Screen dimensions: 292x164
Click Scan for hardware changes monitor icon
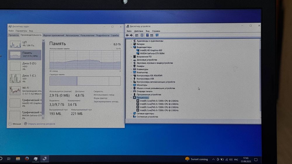coord(157,35)
